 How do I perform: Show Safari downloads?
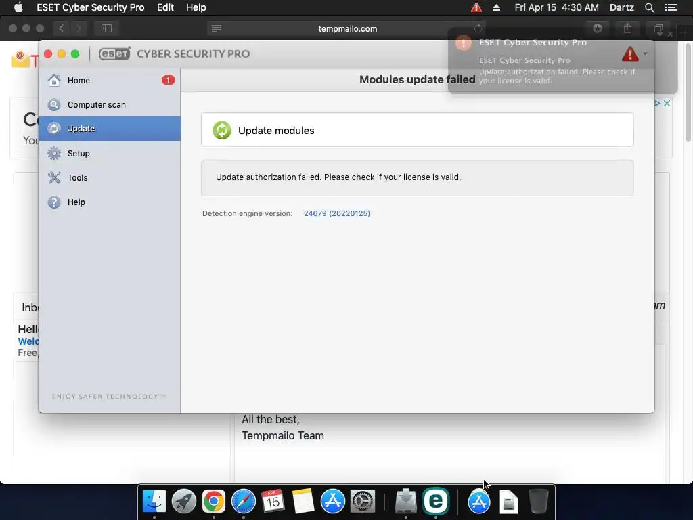(598, 28)
